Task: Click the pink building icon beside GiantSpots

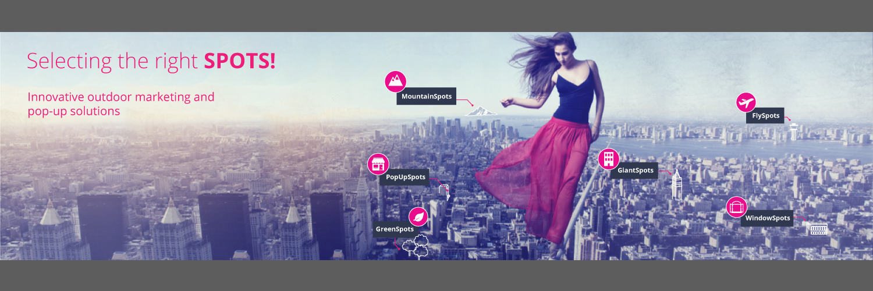Action: pos(608,159)
